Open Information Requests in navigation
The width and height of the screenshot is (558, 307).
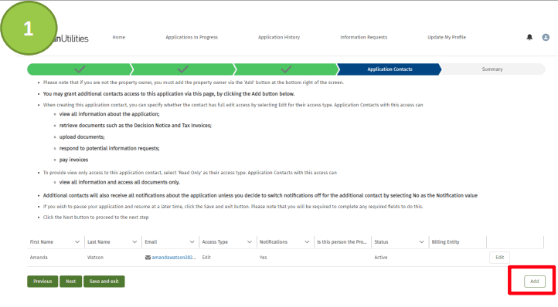364,37
